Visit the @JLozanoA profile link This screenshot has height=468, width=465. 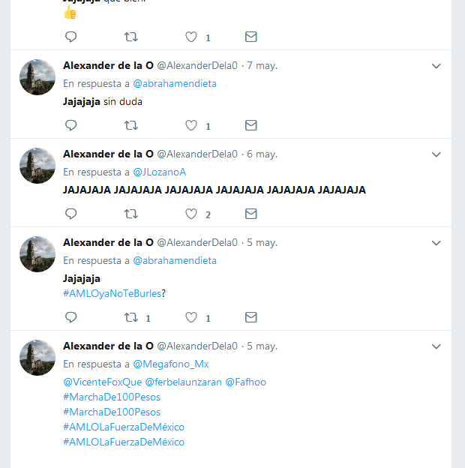pyautogui.click(x=160, y=172)
